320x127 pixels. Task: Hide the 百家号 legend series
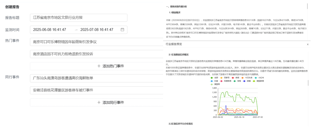tap(222, 78)
